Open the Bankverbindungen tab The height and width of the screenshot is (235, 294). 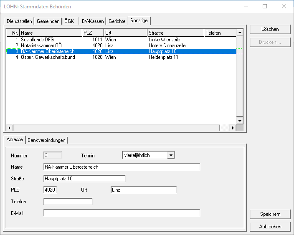(47, 140)
